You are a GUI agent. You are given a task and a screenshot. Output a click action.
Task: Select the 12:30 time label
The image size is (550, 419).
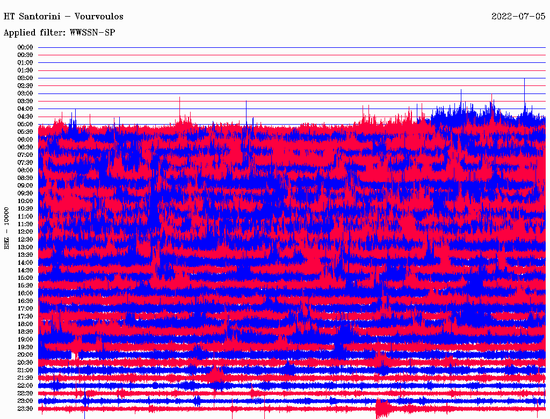click(x=25, y=239)
